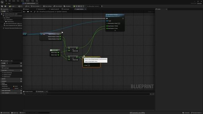
Task: Click Add in Components panel
Action: pyautogui.click(x=3, y=11)
